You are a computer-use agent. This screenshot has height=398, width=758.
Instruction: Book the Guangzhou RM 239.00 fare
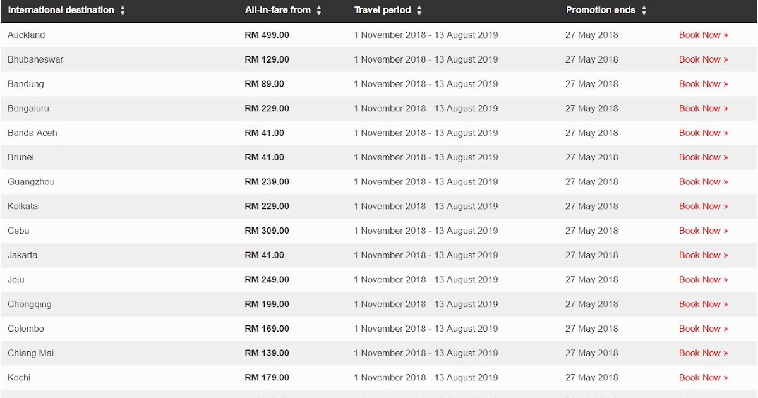pos(703,182)
